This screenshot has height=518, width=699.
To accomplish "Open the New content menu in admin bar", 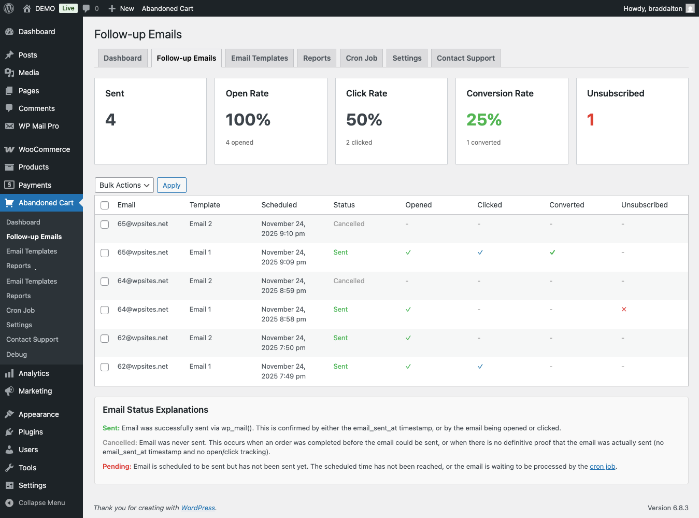I will pos(121,8).
